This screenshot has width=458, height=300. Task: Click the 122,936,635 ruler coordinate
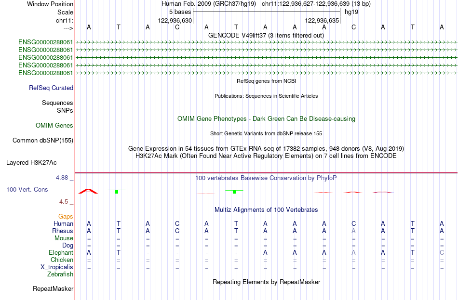322,20
